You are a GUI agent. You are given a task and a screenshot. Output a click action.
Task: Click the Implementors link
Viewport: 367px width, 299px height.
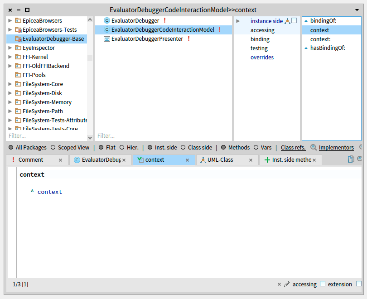point(336,147)
